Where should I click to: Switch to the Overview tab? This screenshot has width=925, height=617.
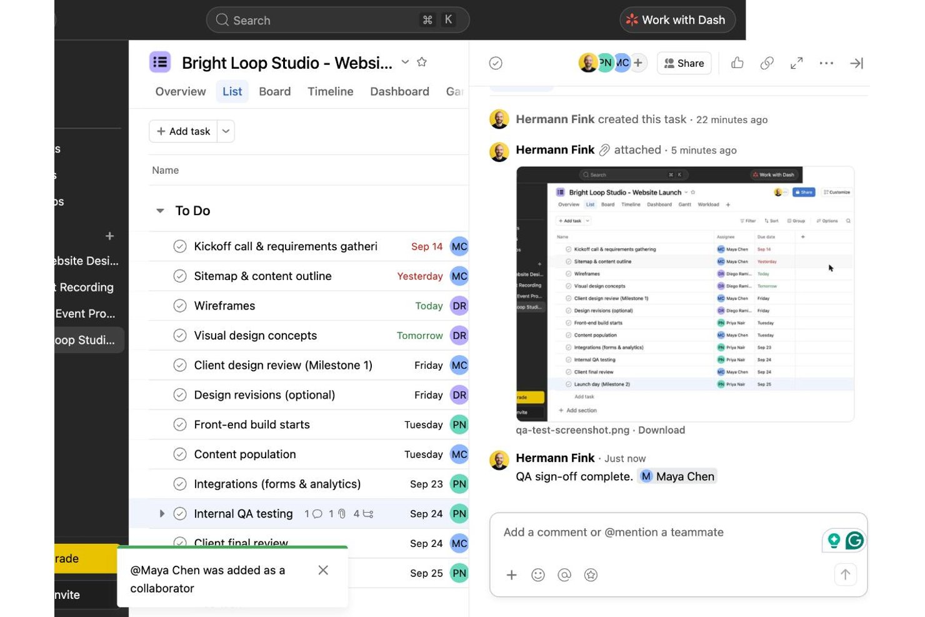181,91
